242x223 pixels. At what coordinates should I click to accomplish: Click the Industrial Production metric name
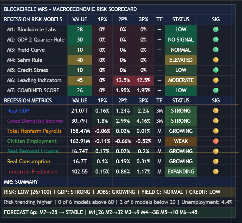(32, 172)
